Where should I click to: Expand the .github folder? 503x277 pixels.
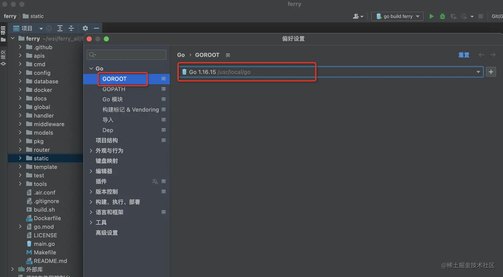[x=20, y=47]
